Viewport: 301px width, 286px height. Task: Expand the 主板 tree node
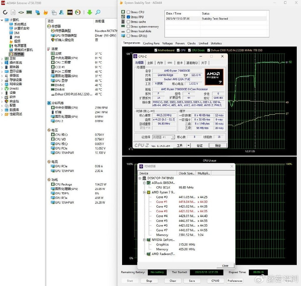coord(2,58)
